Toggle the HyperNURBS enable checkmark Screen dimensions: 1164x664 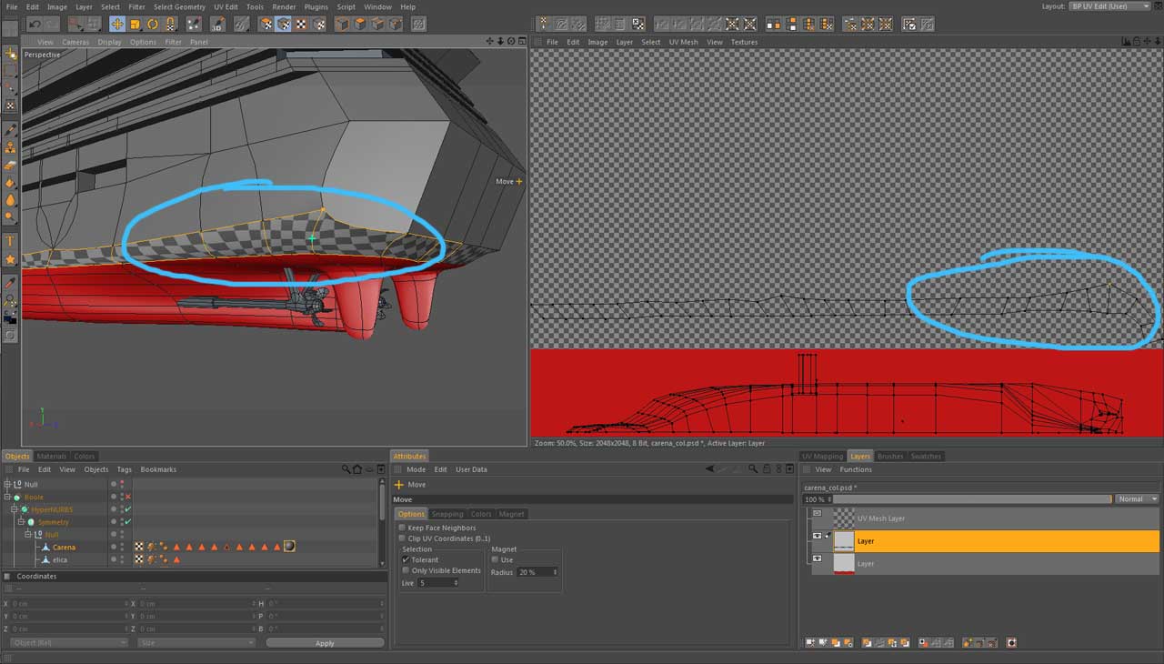pos(127,509)
